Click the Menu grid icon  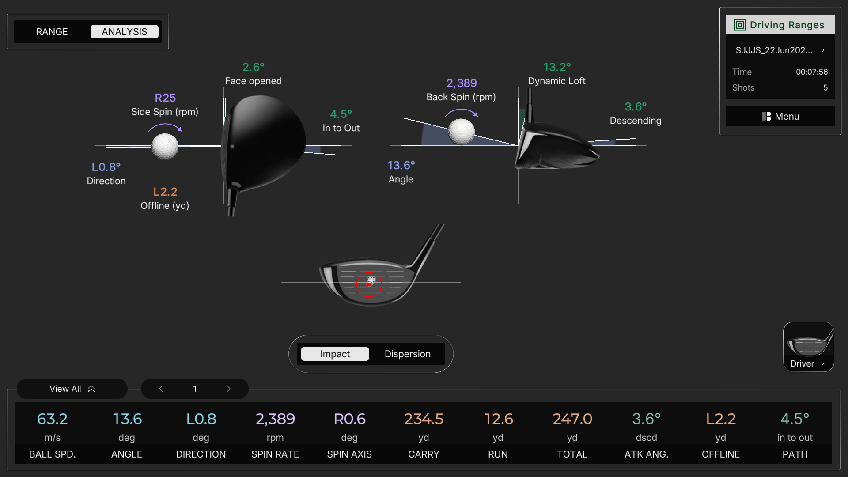[x=766, y=116]
